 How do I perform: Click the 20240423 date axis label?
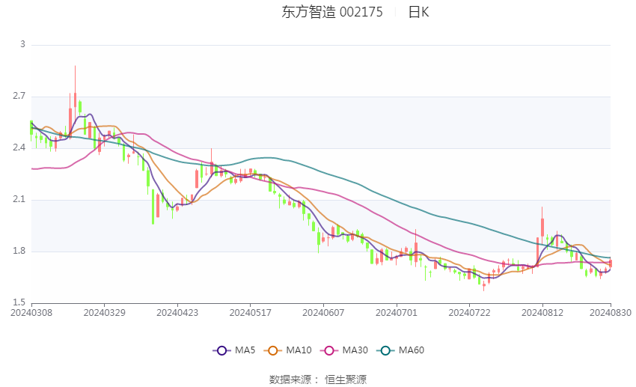click(x=177, y=312)
